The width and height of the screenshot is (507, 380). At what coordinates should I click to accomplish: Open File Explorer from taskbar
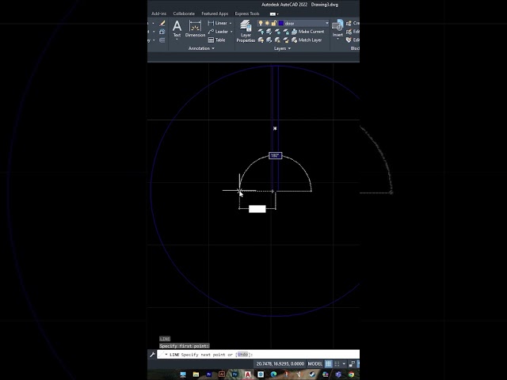pyautogui.click(x=196, y=374)
